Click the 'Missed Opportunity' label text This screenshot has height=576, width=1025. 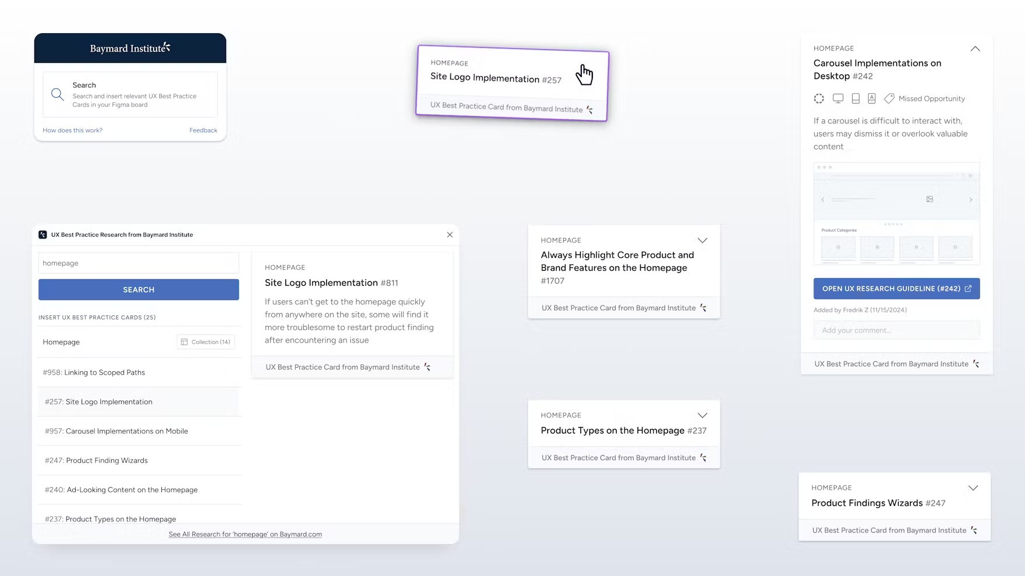[x=932, y=98]
